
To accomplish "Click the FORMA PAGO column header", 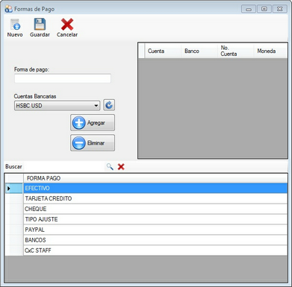I will tap(155, 178).
